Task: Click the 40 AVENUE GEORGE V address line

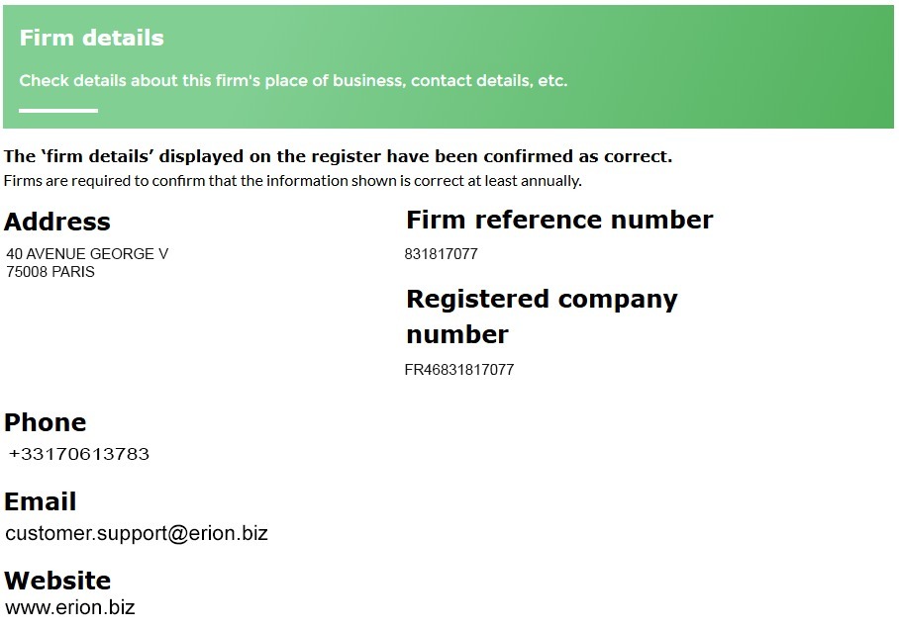Action: [87, 254]
